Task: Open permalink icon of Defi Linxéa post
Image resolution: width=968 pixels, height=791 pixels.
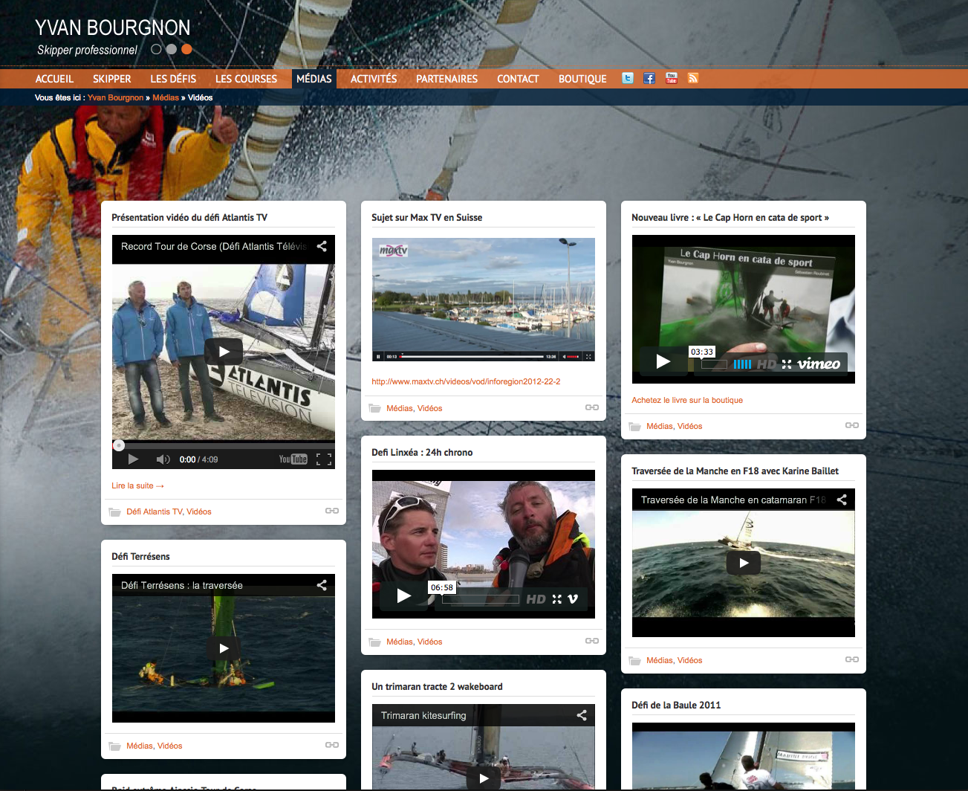Action: pos(592,641)
